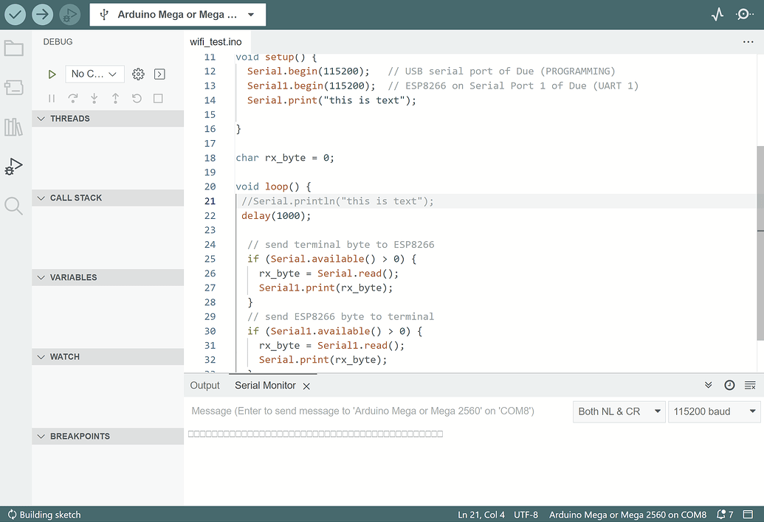Clear the serial monitor output
This screenshot has height=522, width=764.
click(750, 386)
